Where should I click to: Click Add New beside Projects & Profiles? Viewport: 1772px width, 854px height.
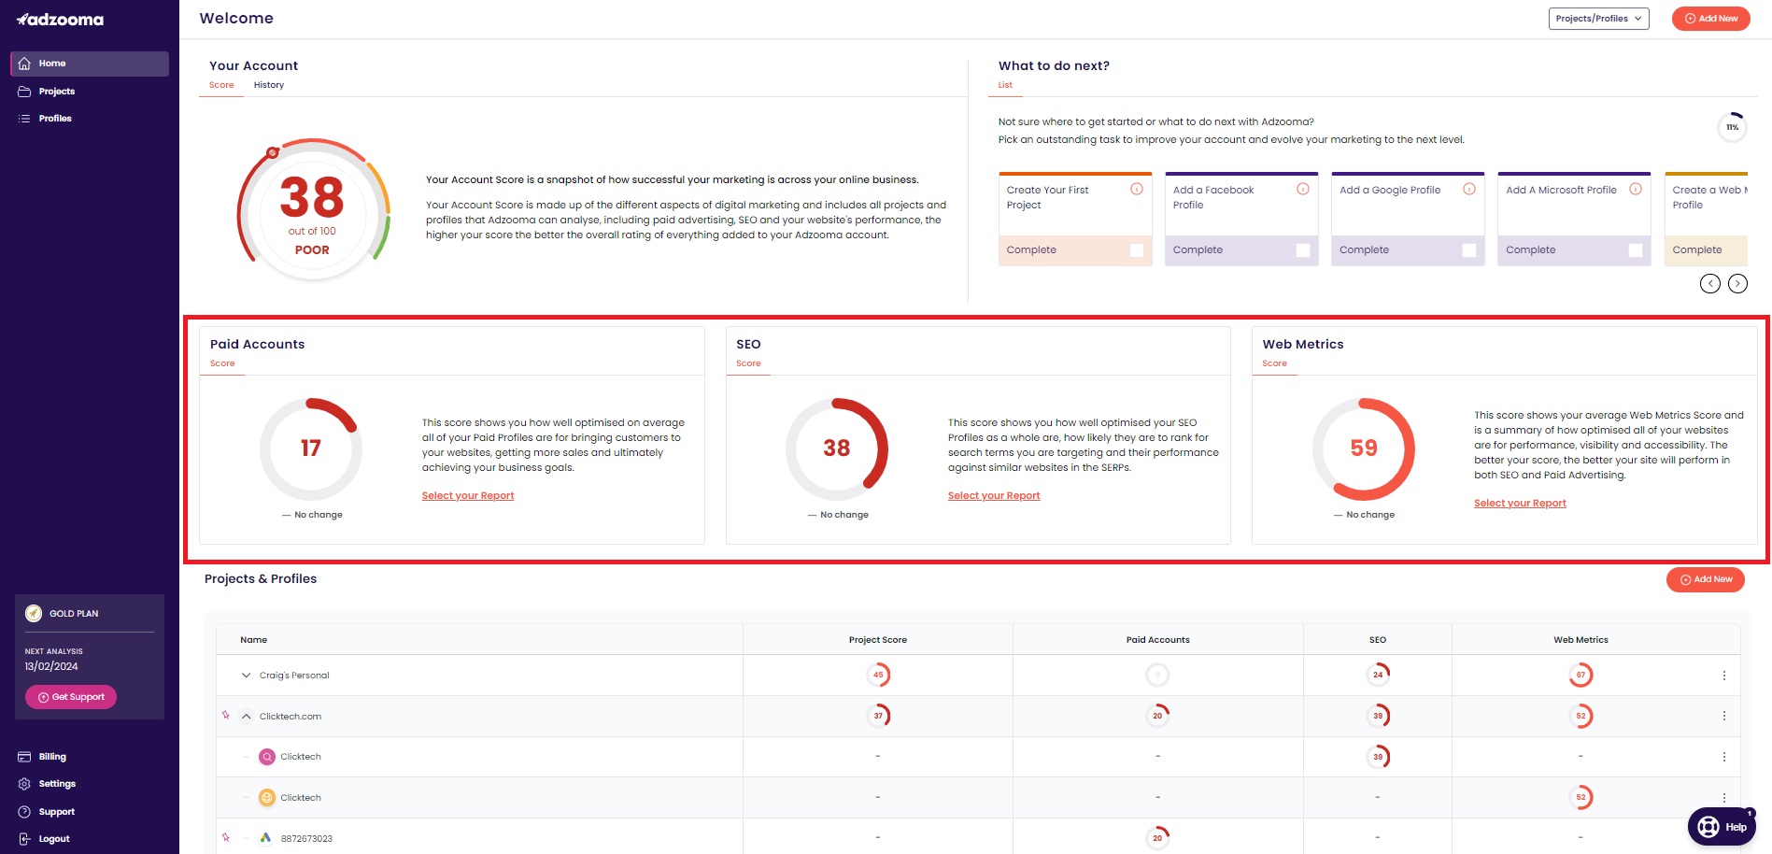1706,579
